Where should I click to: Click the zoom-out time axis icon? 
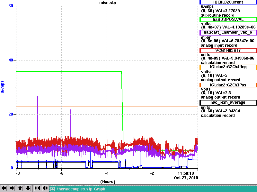pyautogui.click(x=45, y=188)
